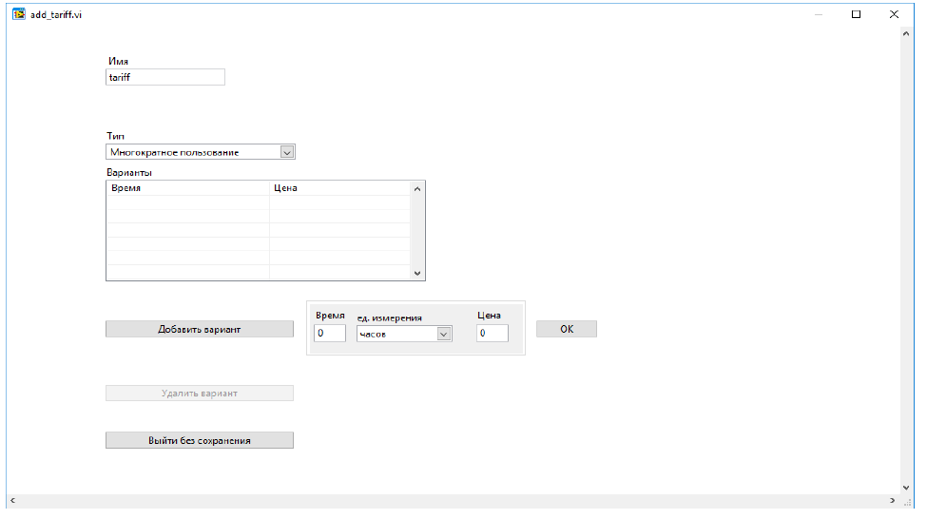
Task: Click the window's vertical scrollbar up arrow
Action: pyautogui.click(x=905, y=34)
